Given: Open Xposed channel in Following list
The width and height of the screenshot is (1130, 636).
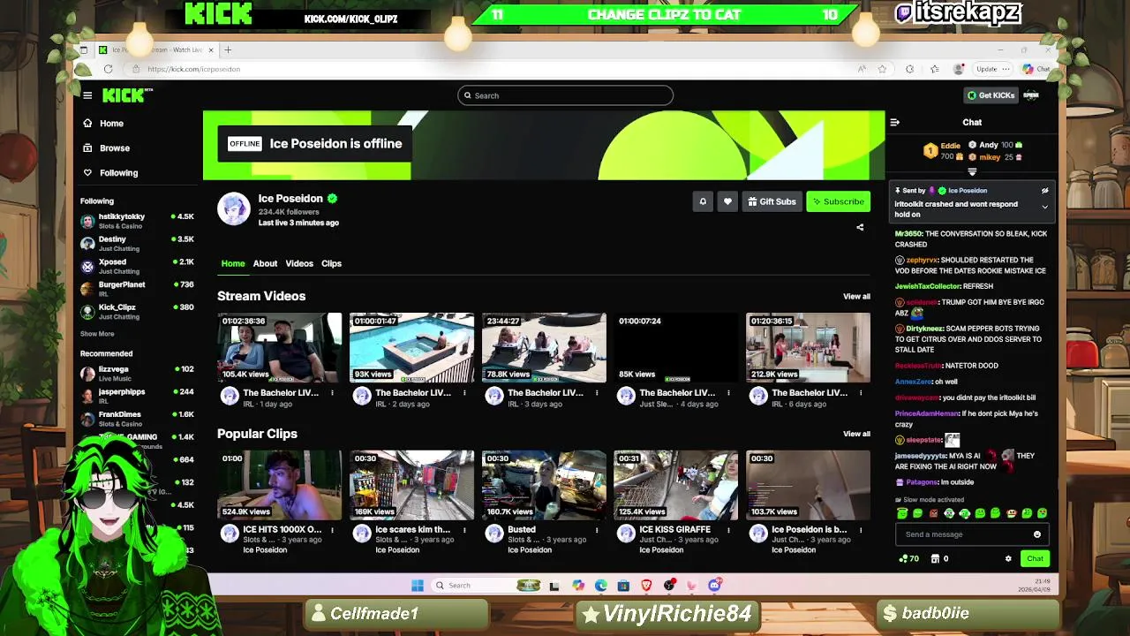Looking at the screenshot, I should tap(137, 266).
